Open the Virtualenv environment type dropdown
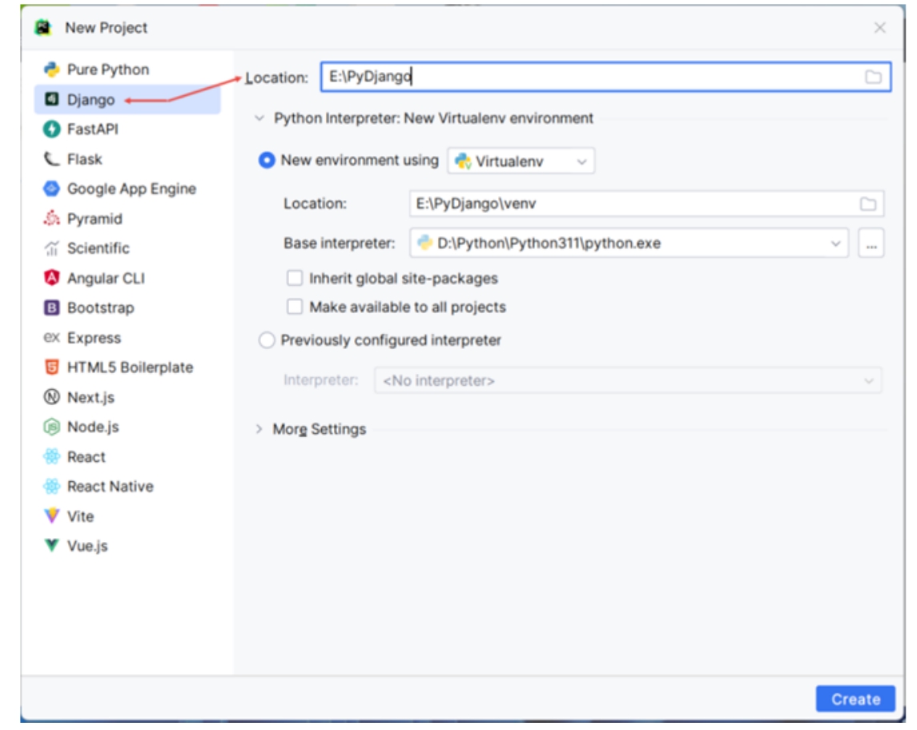This screenshot has width=917, height=730. tap(521, 161)
